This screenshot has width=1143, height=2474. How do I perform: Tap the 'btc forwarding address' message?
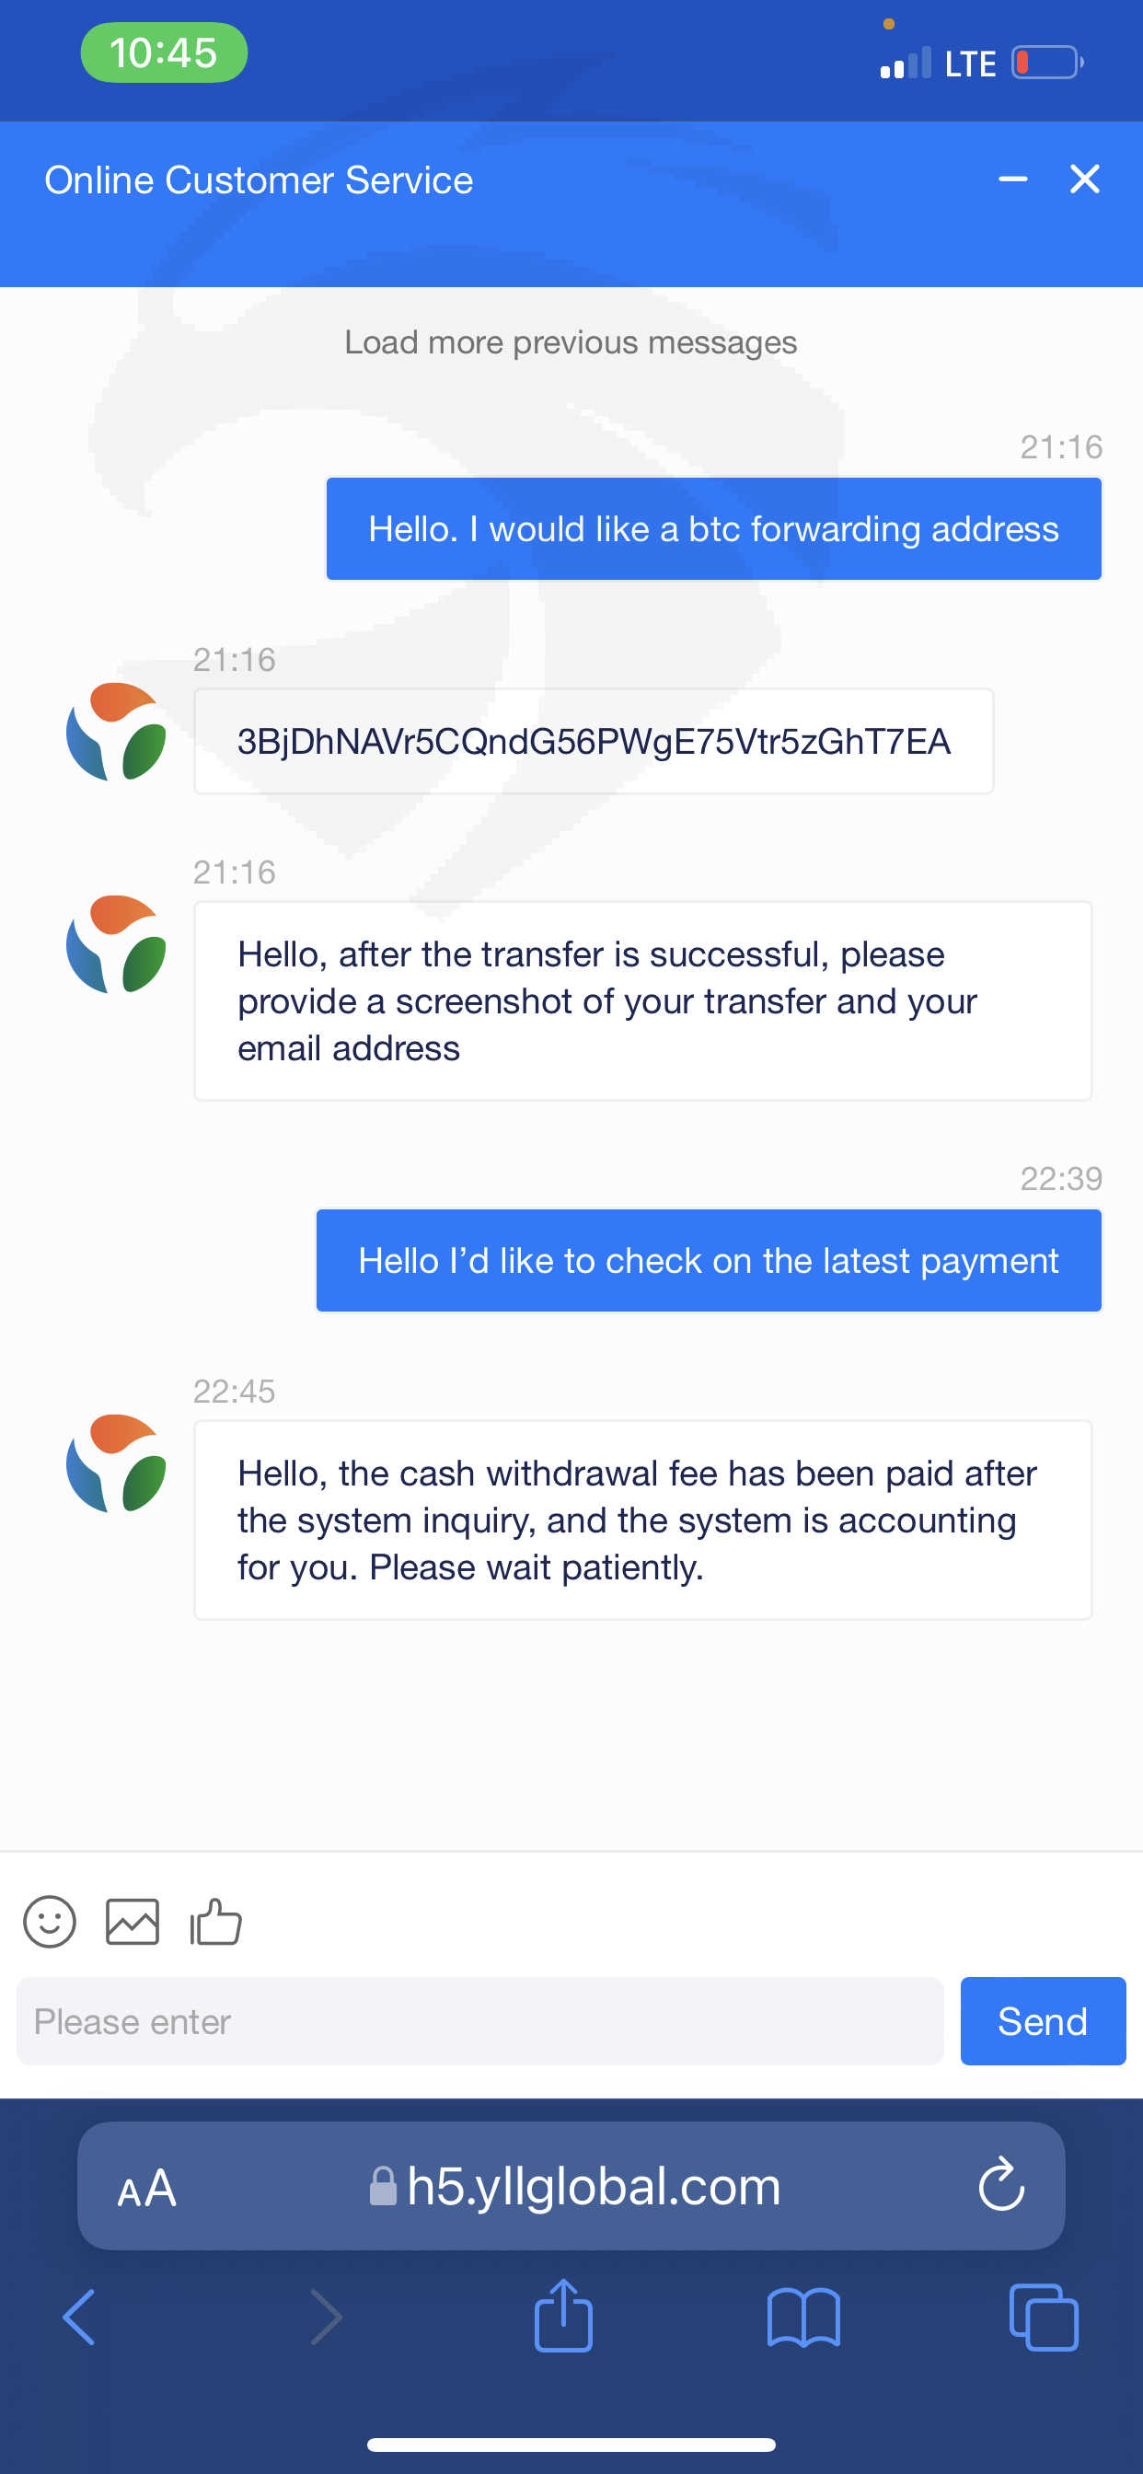712,529
